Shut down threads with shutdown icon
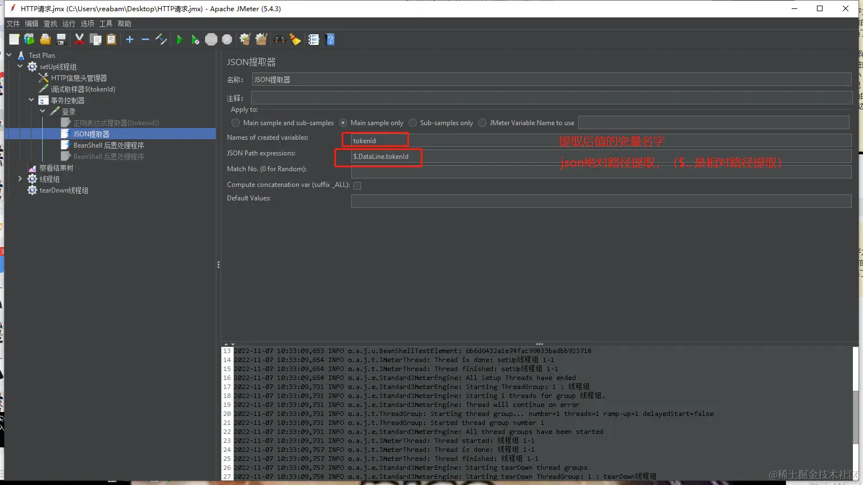 click(227, 39)
